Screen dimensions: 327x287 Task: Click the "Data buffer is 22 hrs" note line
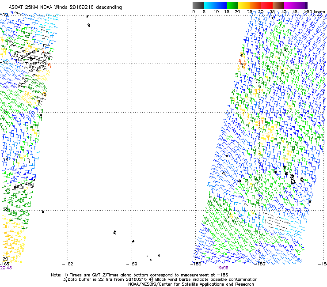(160, 279)
